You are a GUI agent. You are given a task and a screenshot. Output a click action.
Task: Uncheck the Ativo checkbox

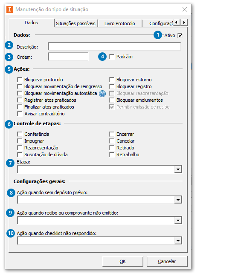click(180, 35)
